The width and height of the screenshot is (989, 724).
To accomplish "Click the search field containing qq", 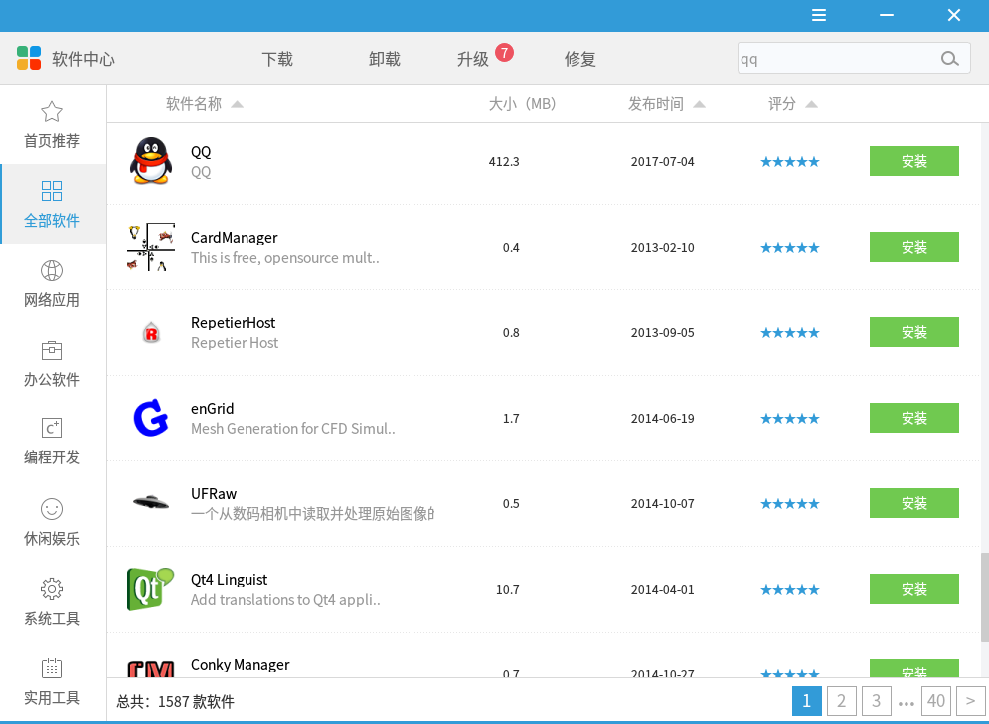I will coord(854,58).
